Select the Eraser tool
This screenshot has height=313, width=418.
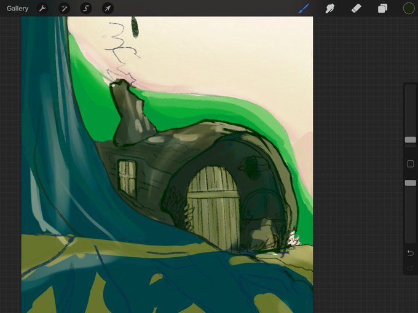356,9
